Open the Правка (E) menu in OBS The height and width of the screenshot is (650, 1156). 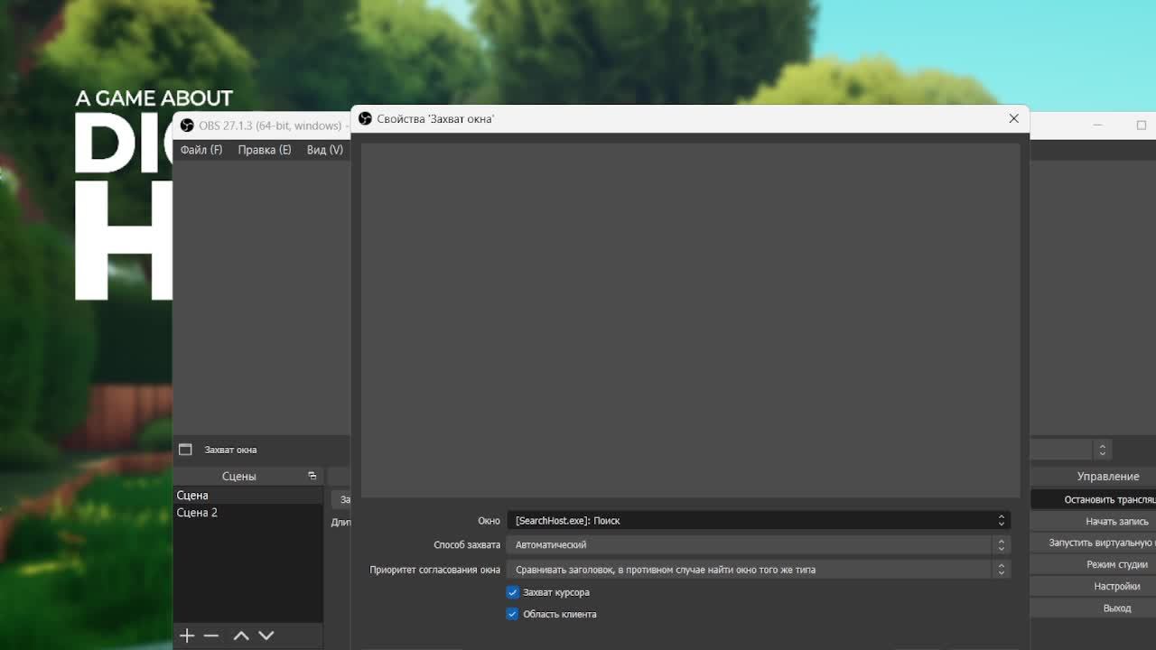click(x=265, y=150)
